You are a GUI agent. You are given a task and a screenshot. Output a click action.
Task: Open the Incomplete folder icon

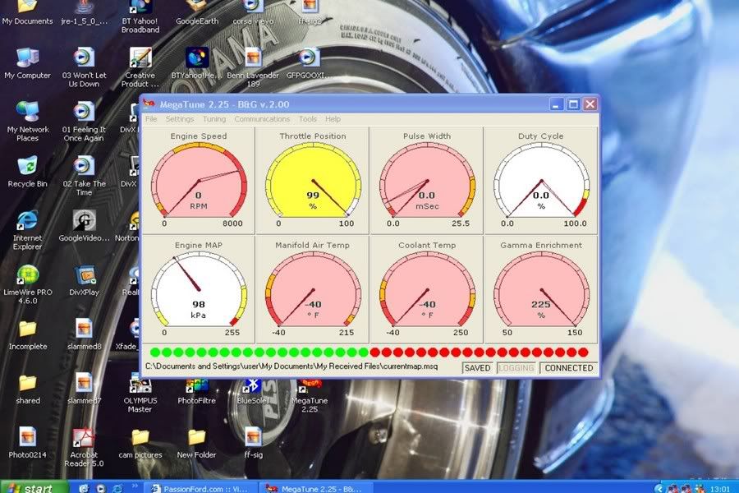click(27, 334)
